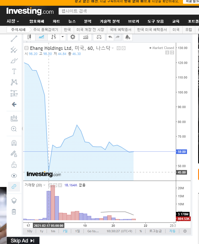Open the 뉴스 menu
The image size is (199, 244).
[x=72, y=21]
